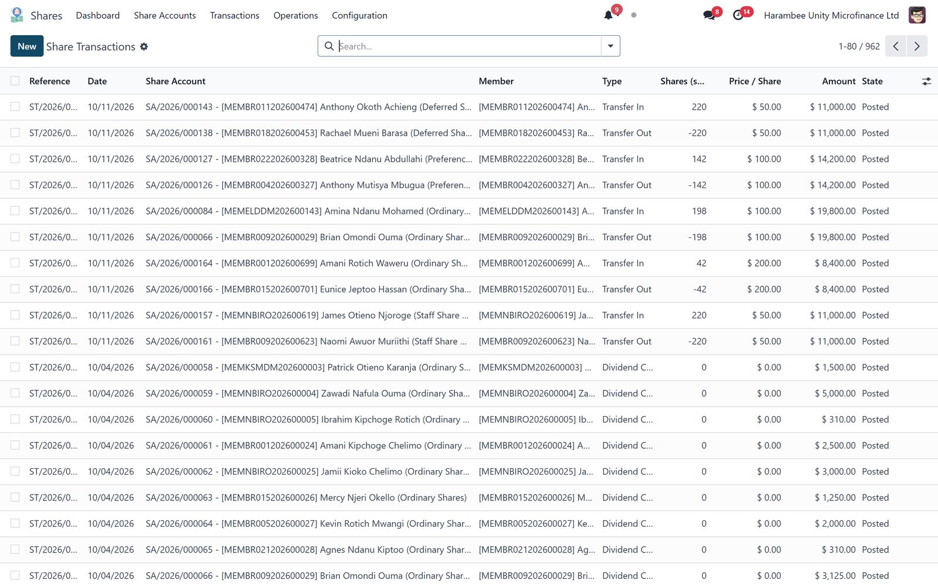Open the Operations menu
This screenshot has height=586, width=938.
[x=295, y=15]
